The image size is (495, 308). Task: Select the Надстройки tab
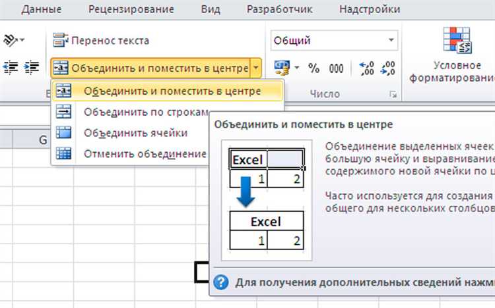coord(370,9)
